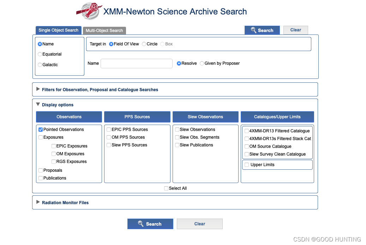This screenshot has height=245, width=366.
Task: Select the Resolve radio button
Action: point(179,63)
